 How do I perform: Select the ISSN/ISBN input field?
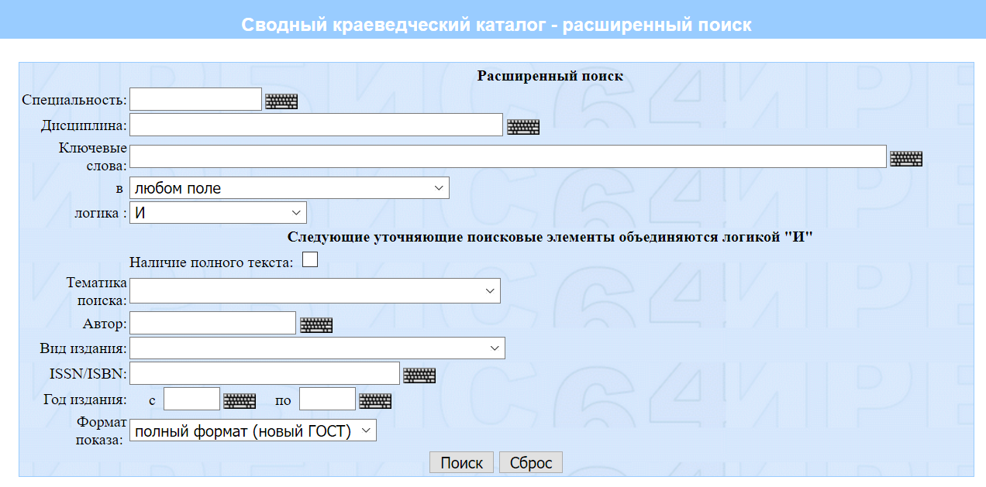pos(264,373)
